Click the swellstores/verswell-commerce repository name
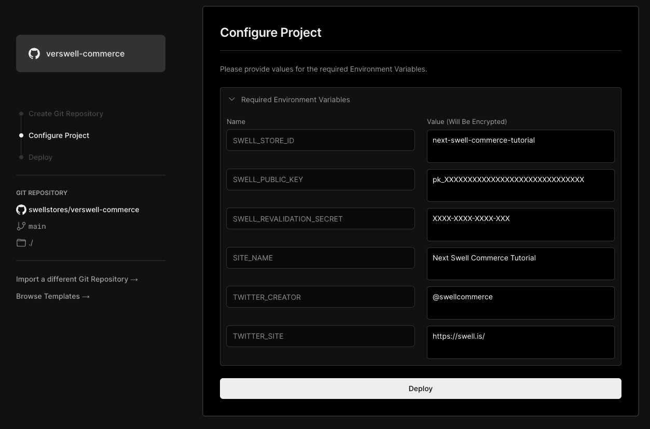The image size is (650, 429). (x=84, y=210)
